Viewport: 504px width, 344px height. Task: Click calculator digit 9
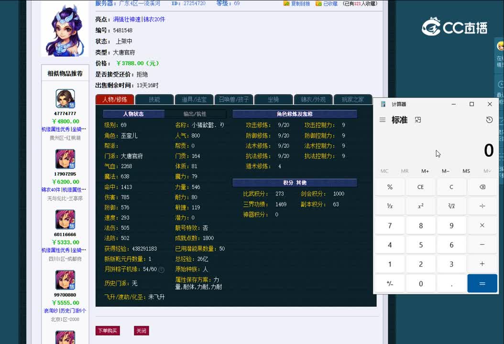point(451,226)
